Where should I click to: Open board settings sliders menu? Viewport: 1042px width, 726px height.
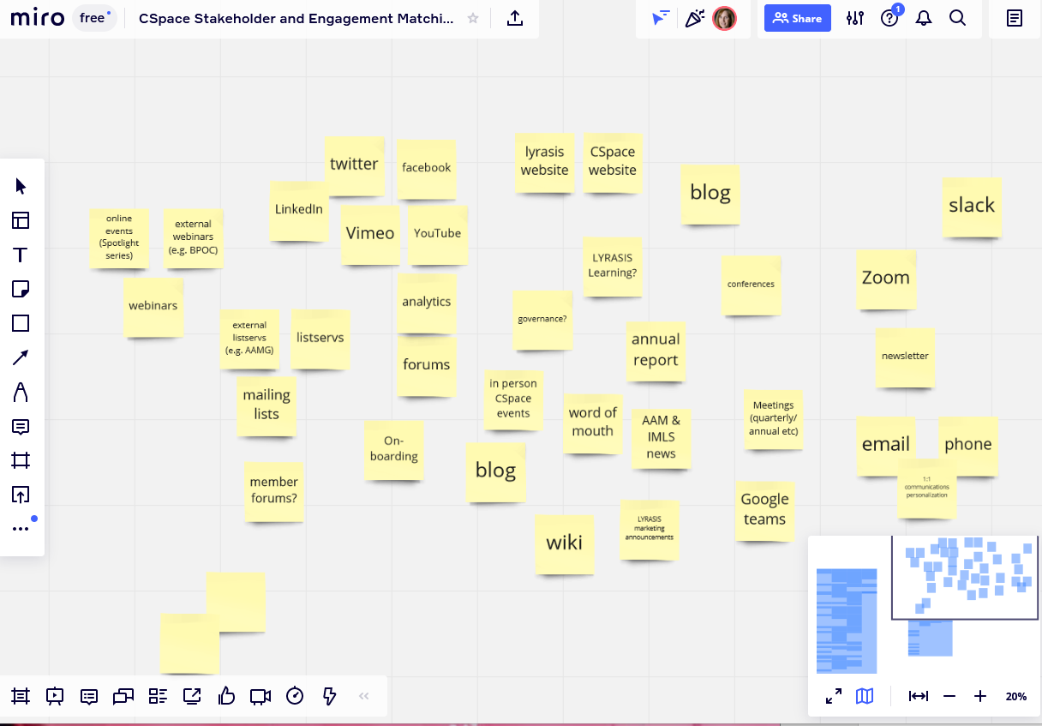(854, 19)
